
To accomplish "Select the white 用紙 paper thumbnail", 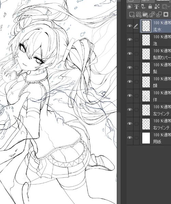I will (x=146, y=138).
